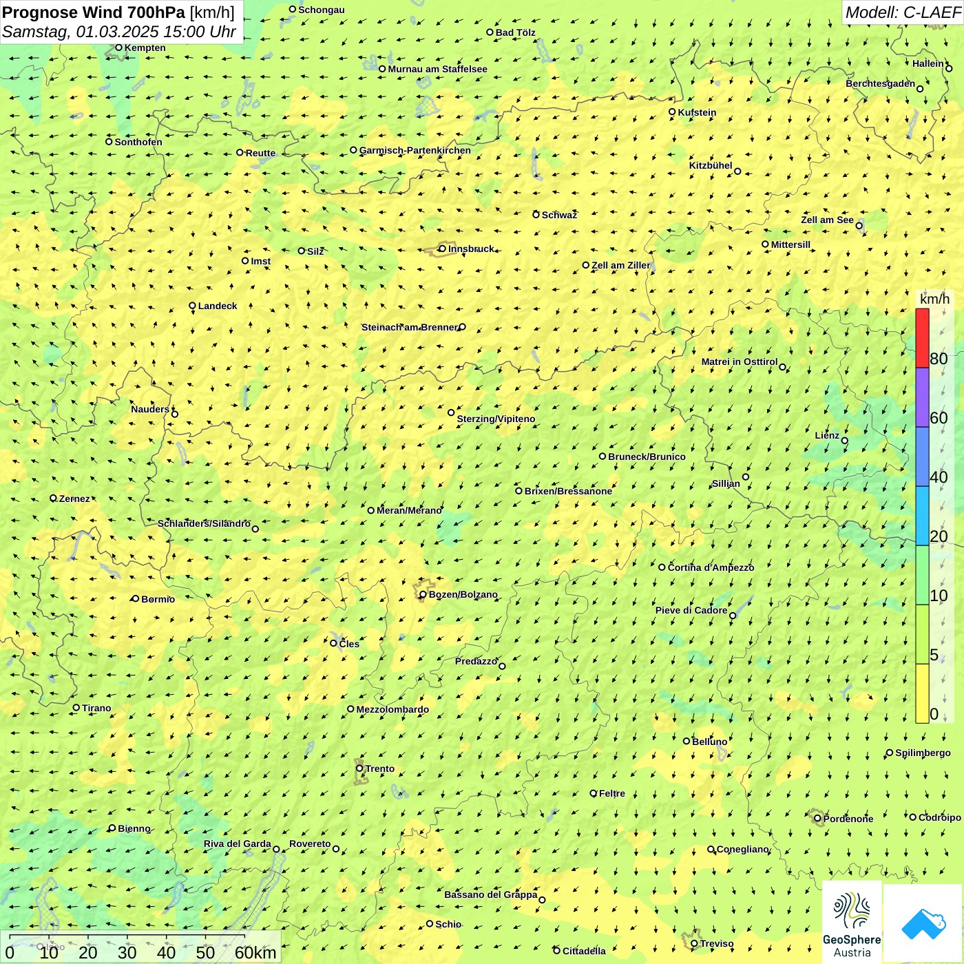
Task: Click the Innsbruck city label
Action: pyautogui.click(x=471, y=249)
